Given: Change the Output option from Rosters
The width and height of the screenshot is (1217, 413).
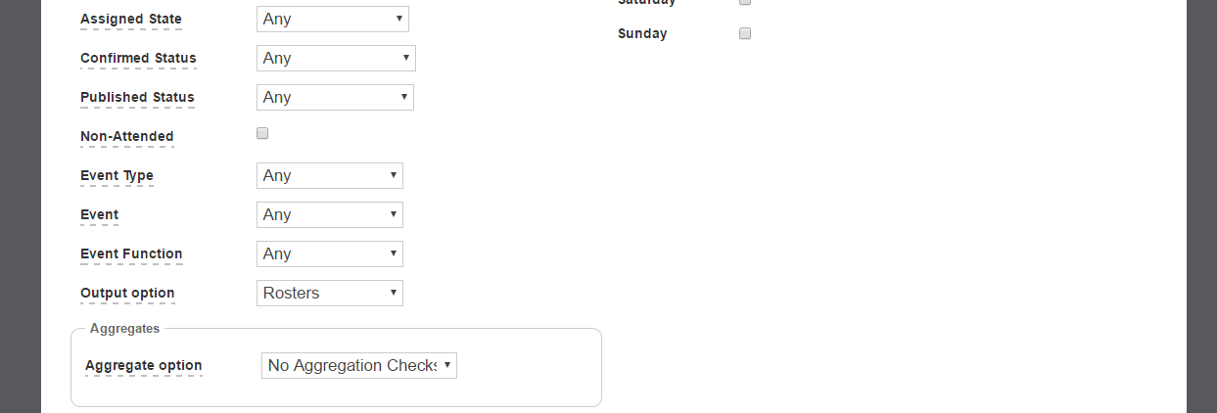Looking at the screenshot, I should pos(329,293).
